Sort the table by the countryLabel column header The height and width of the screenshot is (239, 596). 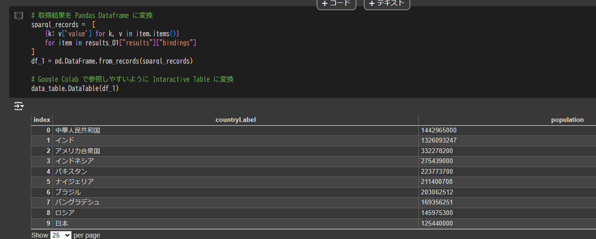pos(235,119)
